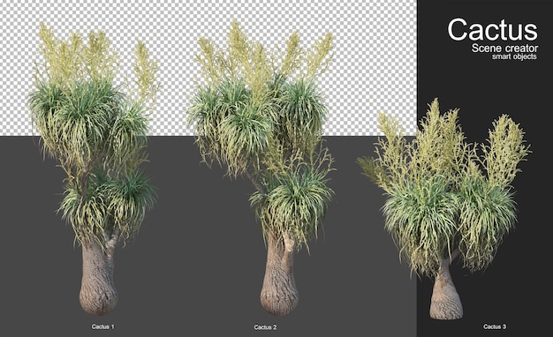Screen dimensions: 553x337
Task: Select the Cactus 3 plant image
Action: click(444, 209)
